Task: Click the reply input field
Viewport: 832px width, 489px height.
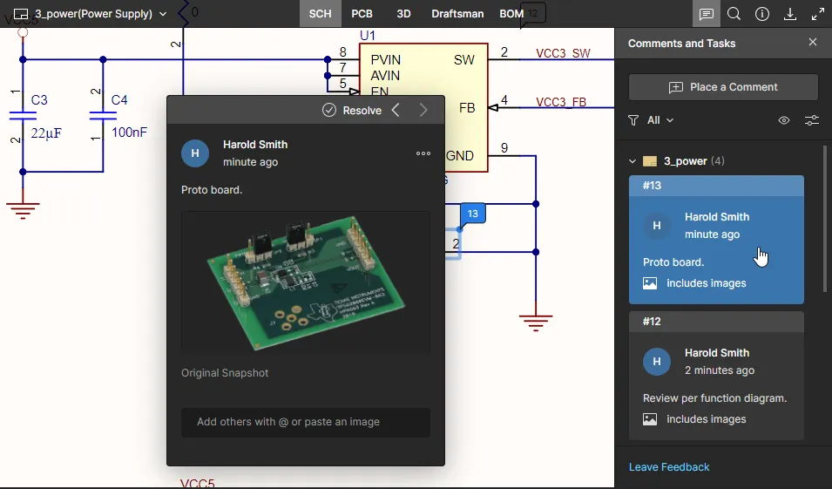Action: (305, 422)
